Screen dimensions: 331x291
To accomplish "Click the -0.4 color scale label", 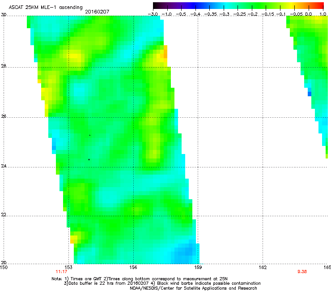I will [x=195, y=14].
